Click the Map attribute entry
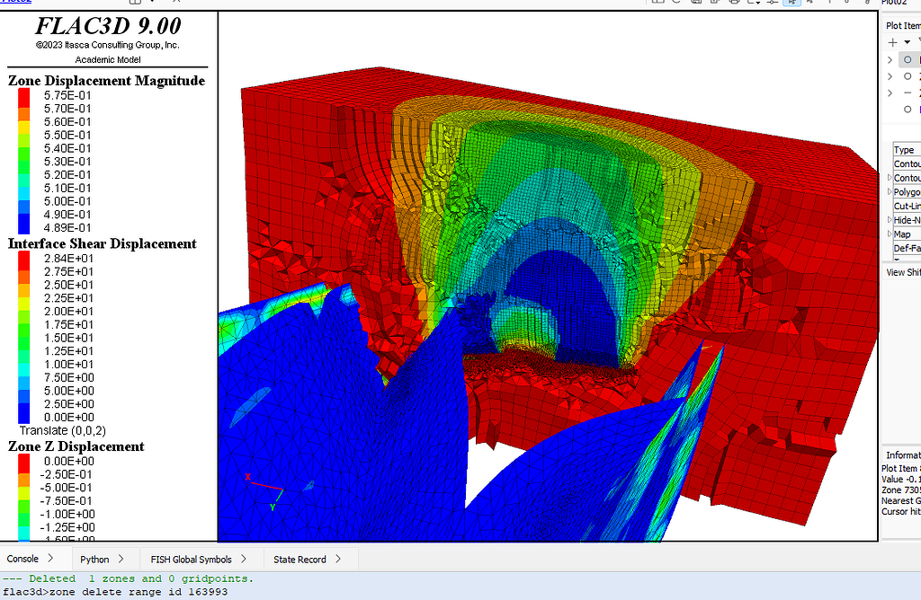This screenshot has height=600, width=921. coord(903,234)
